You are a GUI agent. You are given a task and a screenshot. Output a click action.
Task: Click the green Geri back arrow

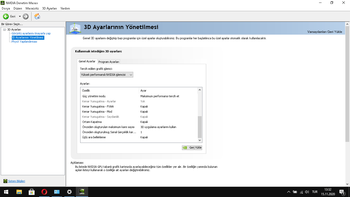pyautogui.click(x=6, y=16)
